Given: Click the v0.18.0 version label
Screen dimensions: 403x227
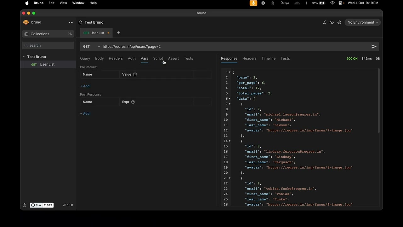Looking at the screenshot, I should [68, 205].
